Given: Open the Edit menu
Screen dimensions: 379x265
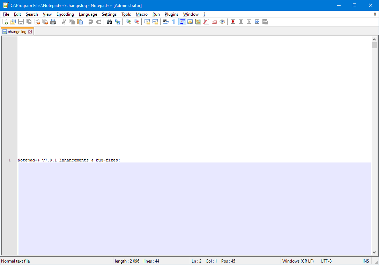Looking at the screenshot, I should (17, 14).
